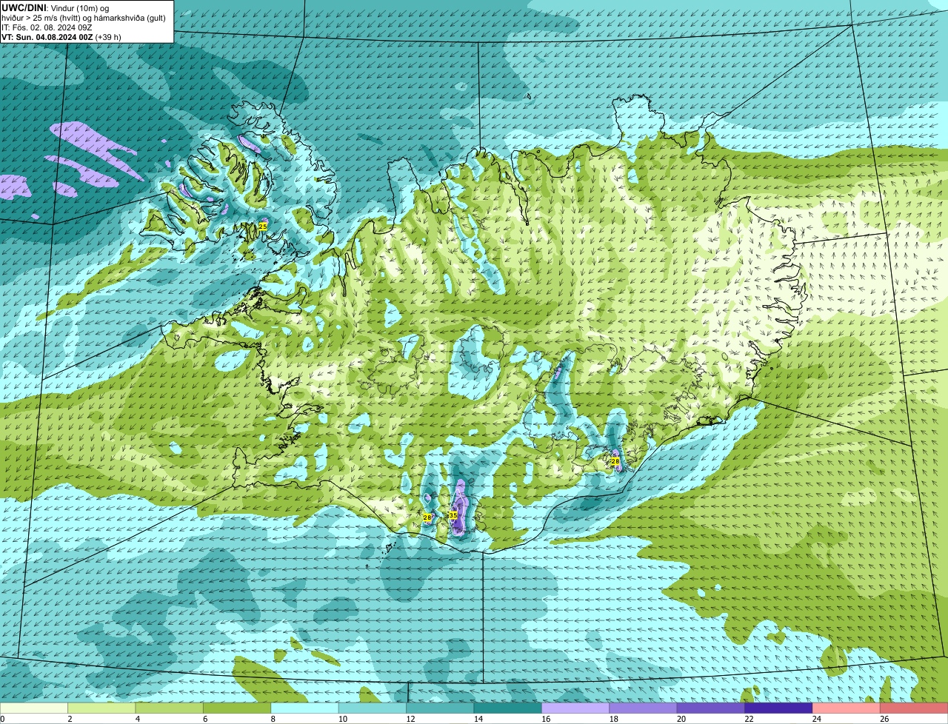
Task: Click the yellow 28 gust label near southeast coast
Action: (615, 461)
